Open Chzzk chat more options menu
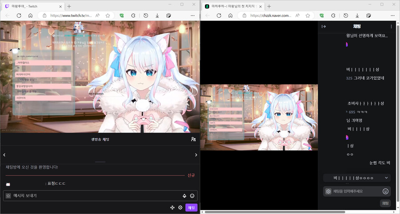Screen dimensions: 400x214 [391, 27]
